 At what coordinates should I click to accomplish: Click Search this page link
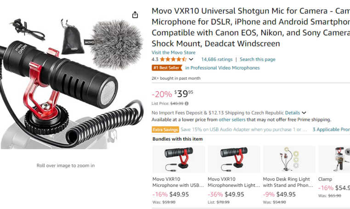(257, 60)
